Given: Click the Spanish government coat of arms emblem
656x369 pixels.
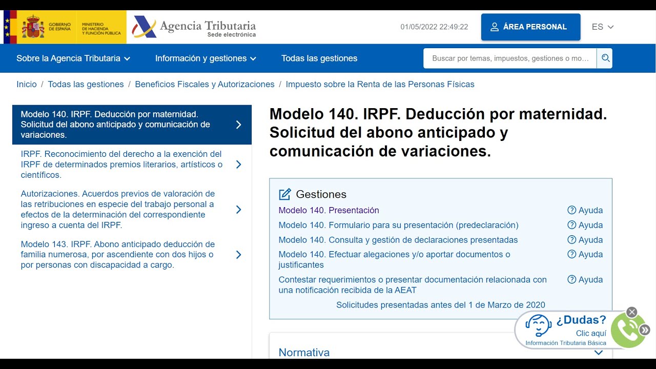Looking at the screenshot, I should (x=34, y=26).
